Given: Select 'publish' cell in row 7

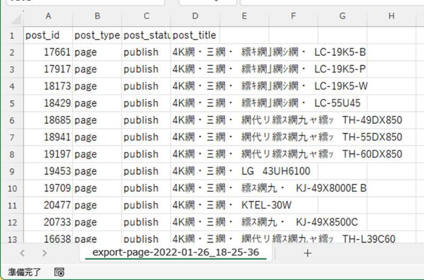Looking at the screenshot, I should tap(146, 137).
